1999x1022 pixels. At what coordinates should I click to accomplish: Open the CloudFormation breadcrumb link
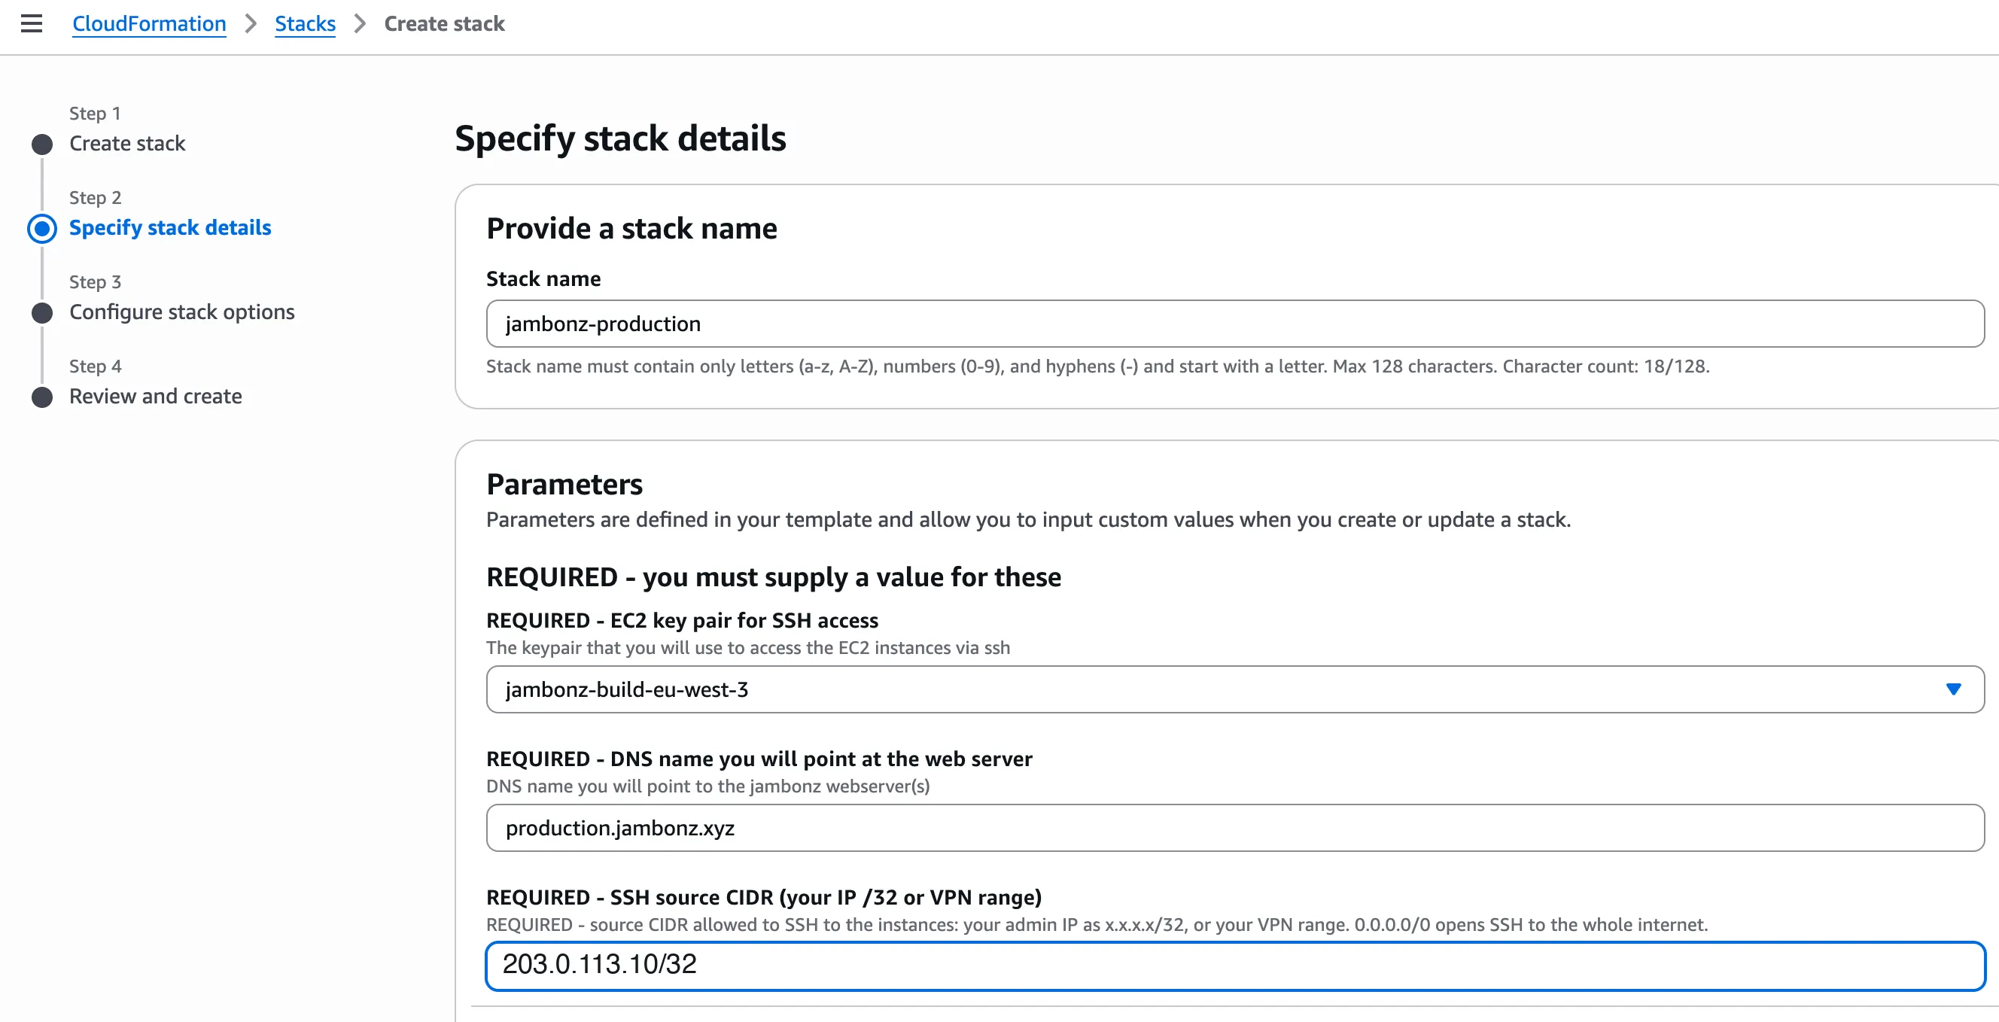[149, 24]
